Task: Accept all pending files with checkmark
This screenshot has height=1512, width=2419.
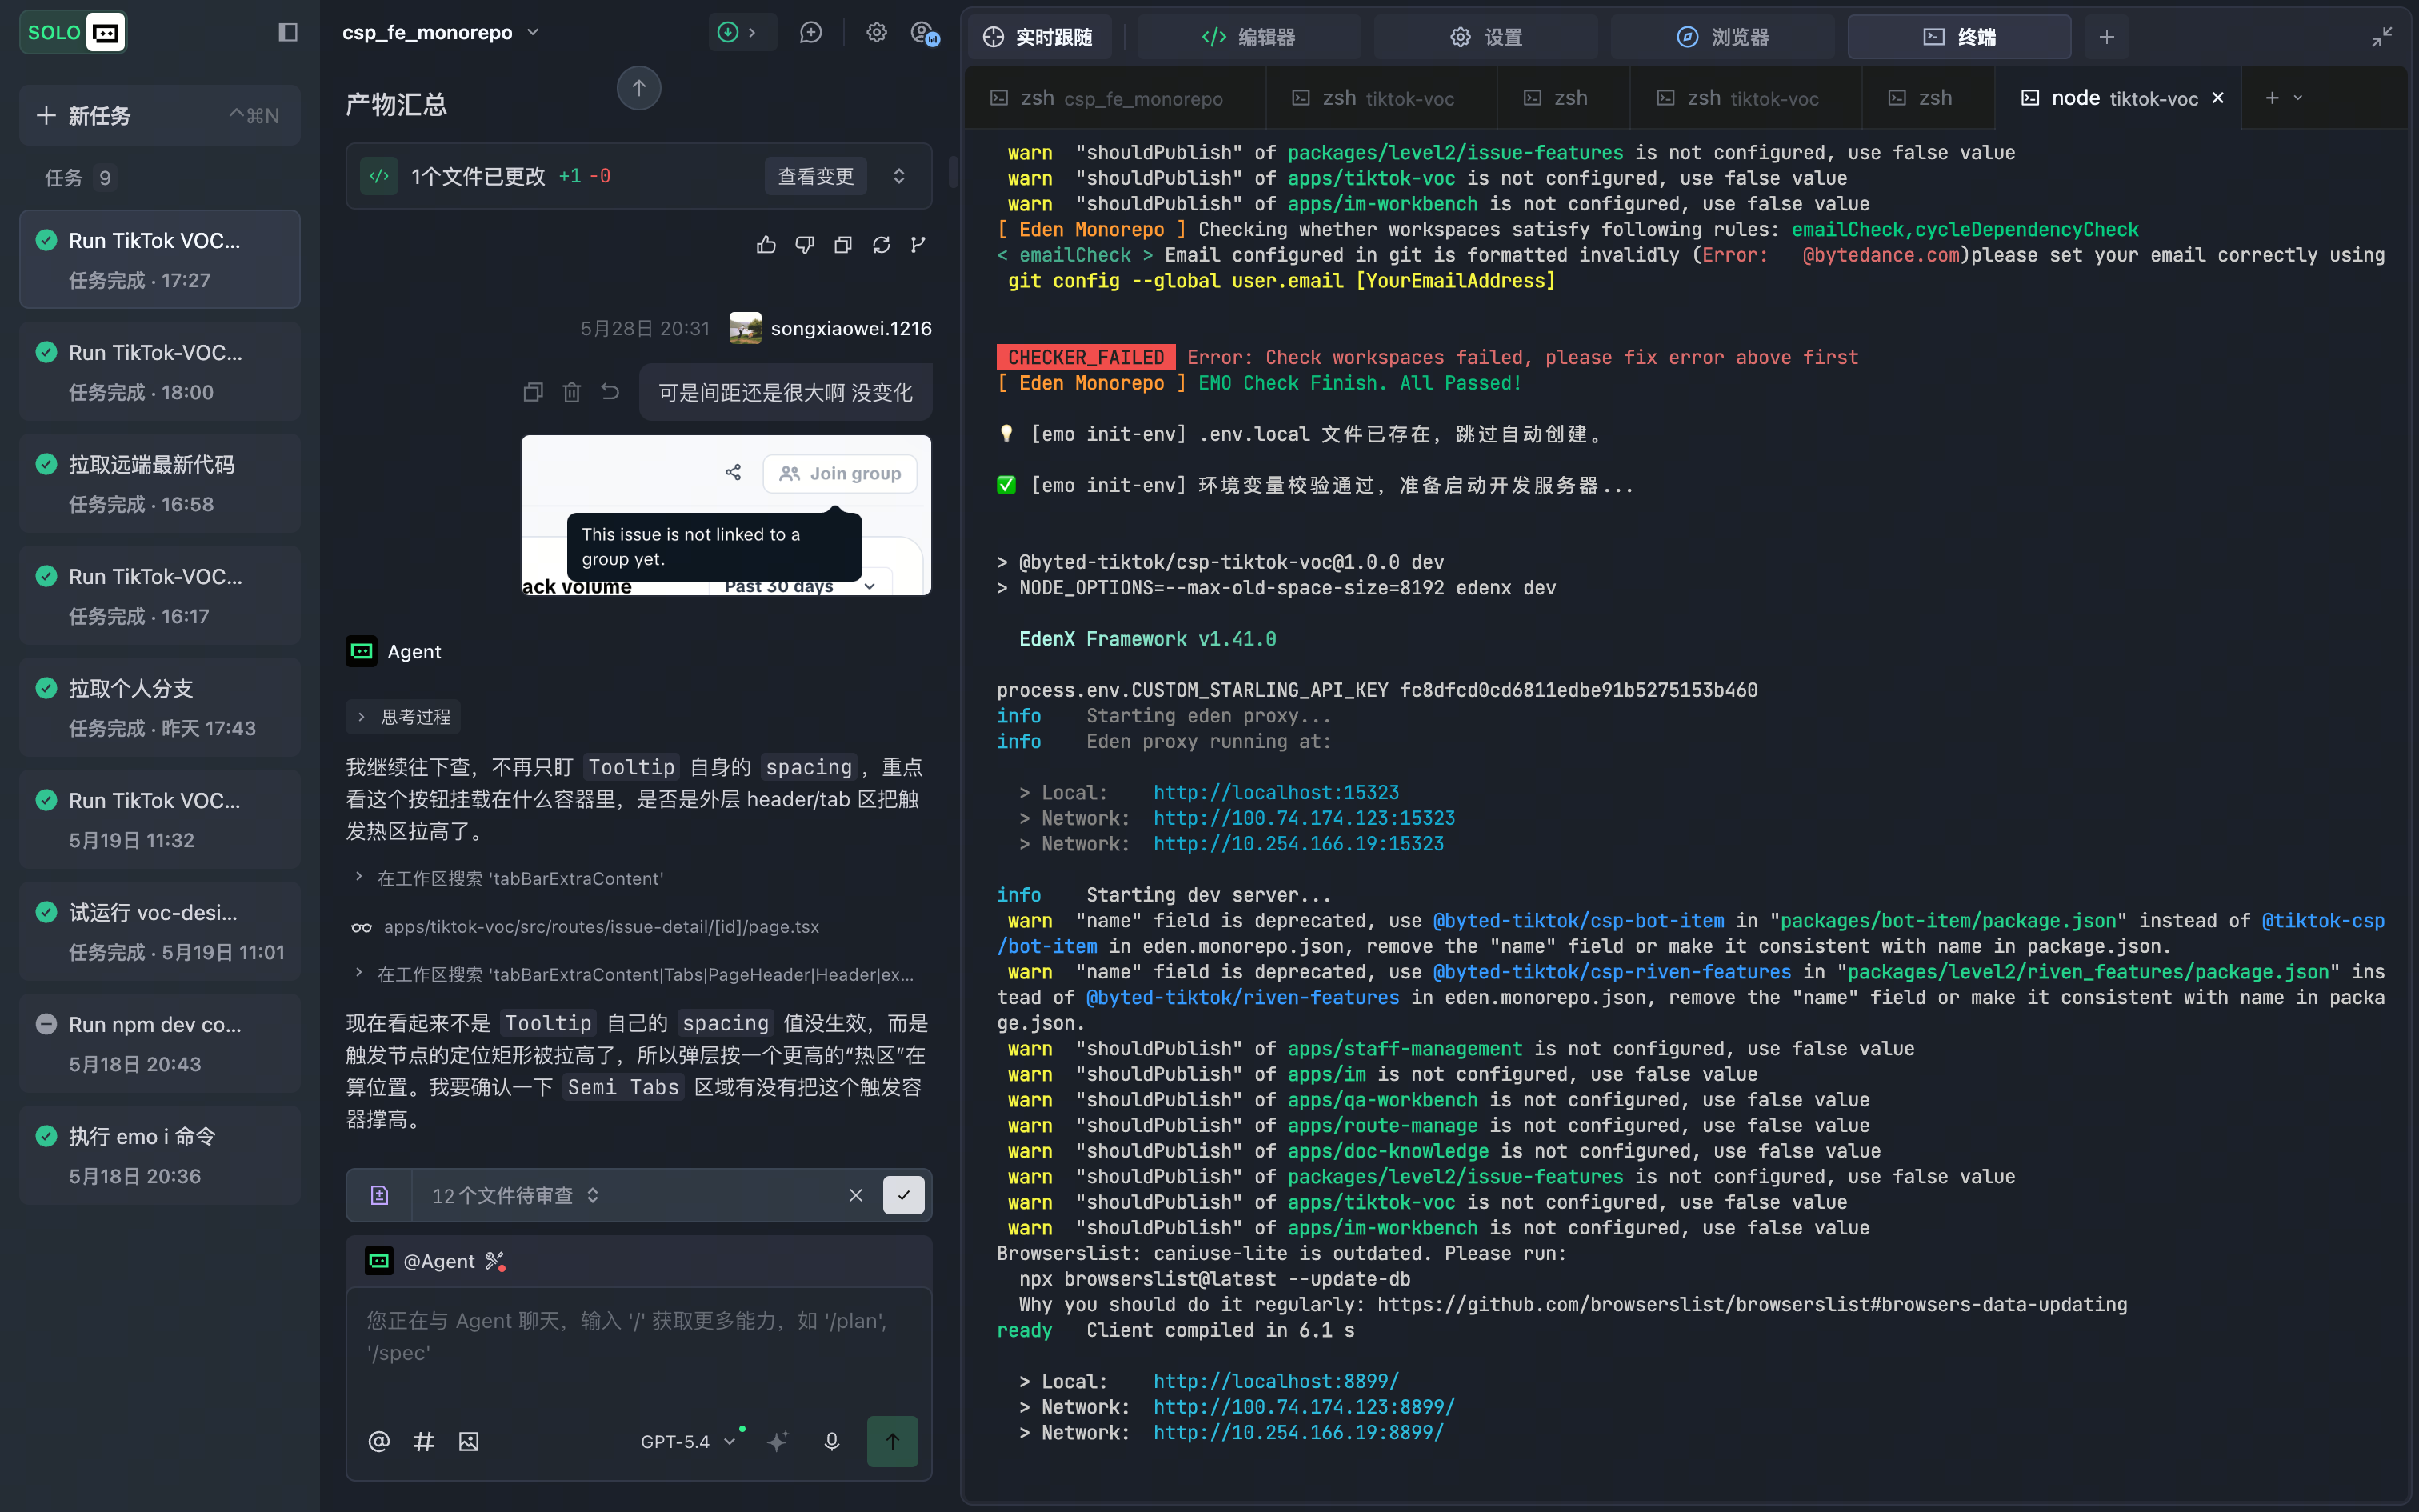Action: point(904,1195)
